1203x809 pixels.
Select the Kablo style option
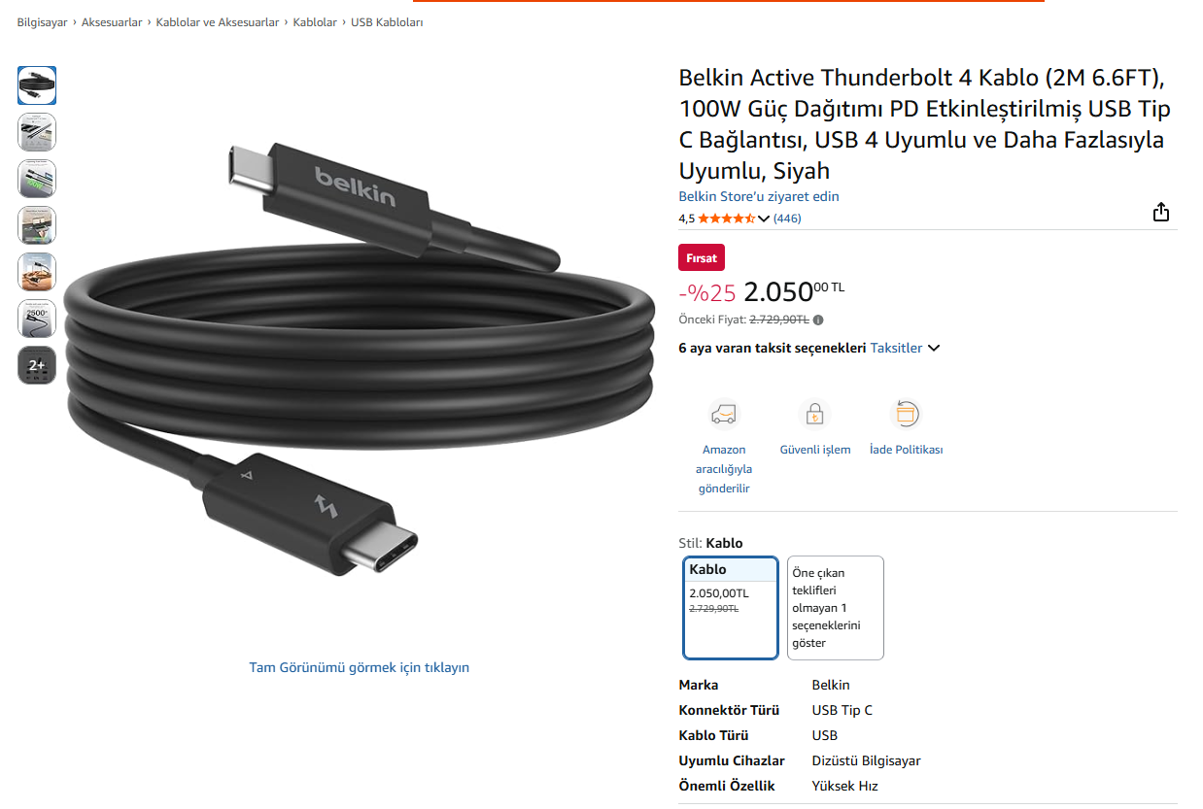(x=731, y=608)
